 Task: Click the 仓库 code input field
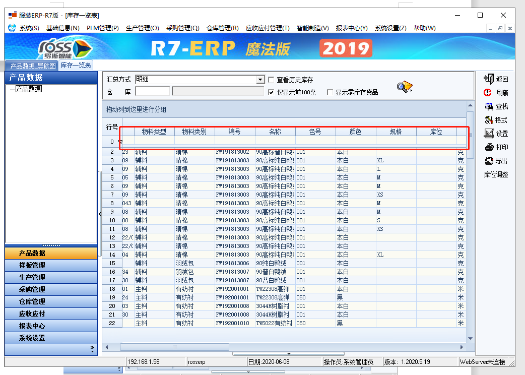point(152,91)
